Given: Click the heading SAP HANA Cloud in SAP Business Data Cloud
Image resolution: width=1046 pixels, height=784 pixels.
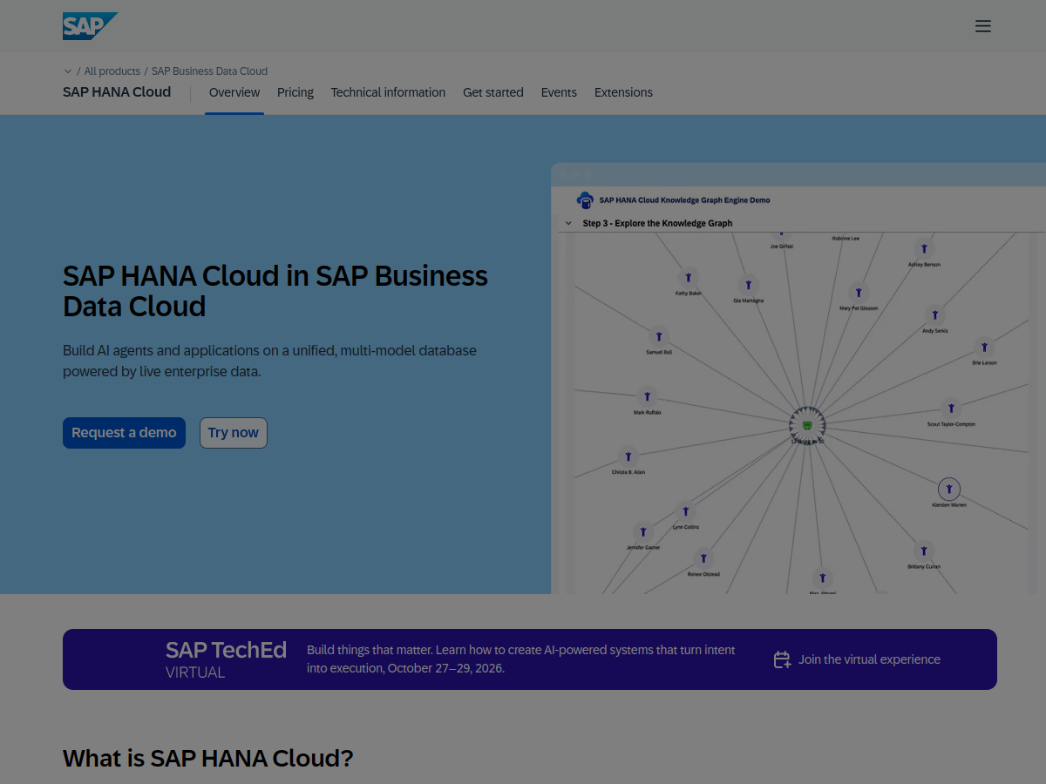Looking at the screenshot, I should (275, 291).
